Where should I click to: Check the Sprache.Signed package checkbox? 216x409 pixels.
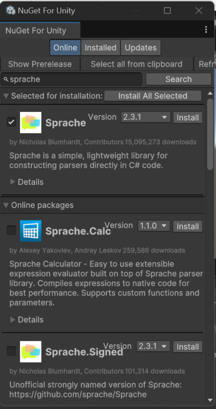tap(11, 351)
